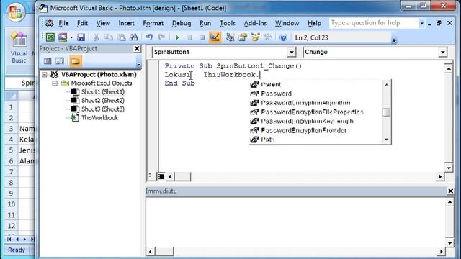Click the Office button in Excel
The height and width of the screenshot is (259, 461).
pos(16,12)
